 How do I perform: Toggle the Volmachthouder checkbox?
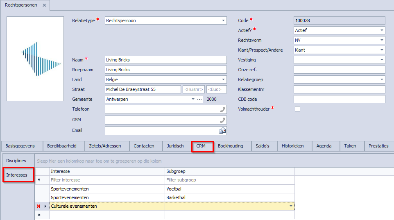pyautogui.click(x=297, y=109)
